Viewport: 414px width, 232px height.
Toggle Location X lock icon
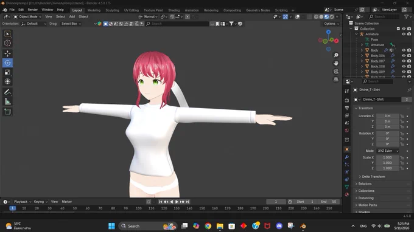[x=402, y=116]
